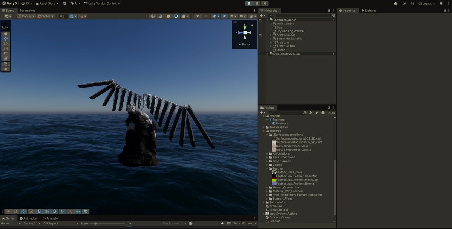Open the 16:9 Aspect dropdown
The width and height of the screenshot is (452, 229).
click(x=60, y=223)
